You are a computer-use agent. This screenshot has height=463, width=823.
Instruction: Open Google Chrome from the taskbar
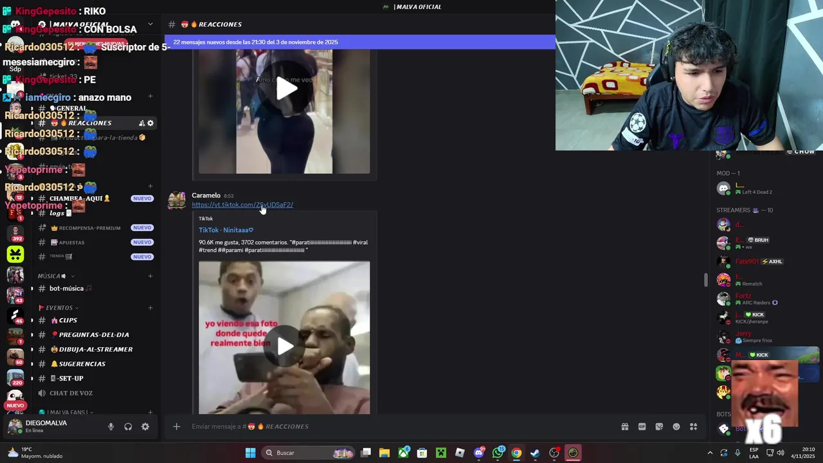(516, 453)
